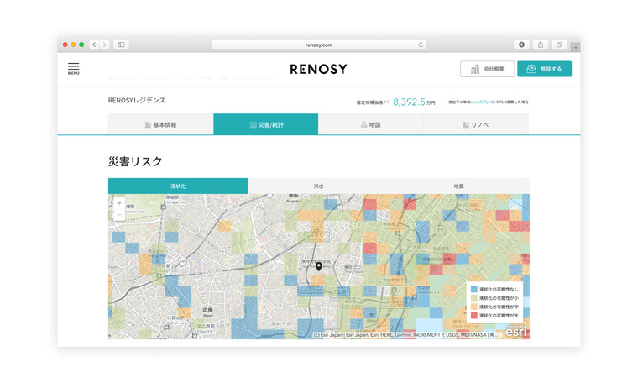This screenshot has width=638, height=383.
Task: Reload the page in address bar
Action: tap(421, 45)
